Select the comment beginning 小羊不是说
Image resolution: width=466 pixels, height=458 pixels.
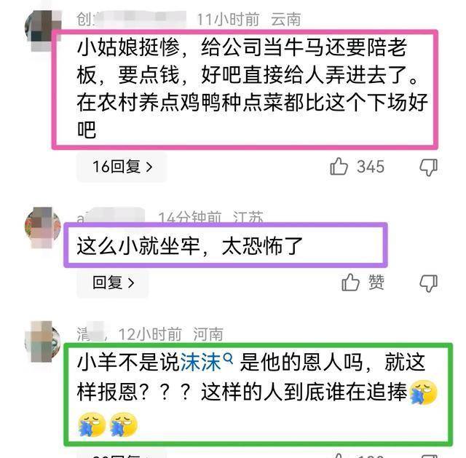click(258, 395)
